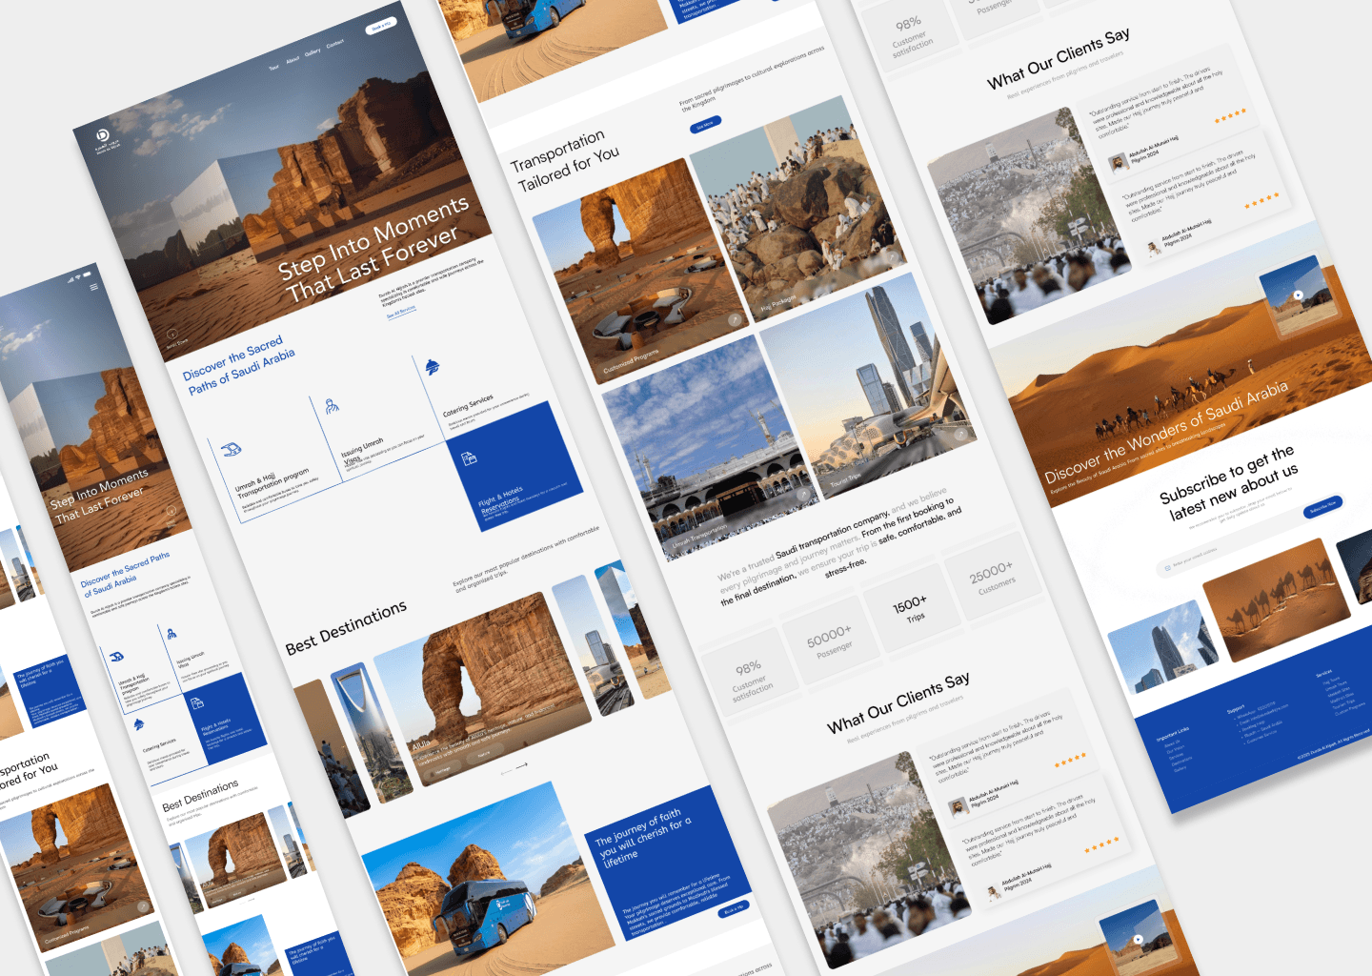Open the camel caravan gallery photo
The image size is (1372, 976).
(x=1277, y=599)
